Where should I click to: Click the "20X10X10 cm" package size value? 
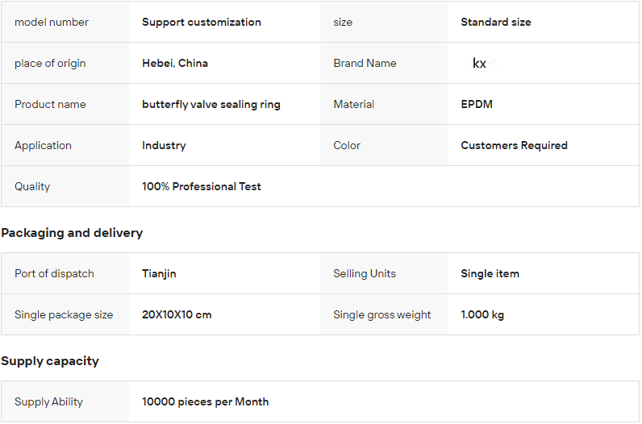(177, 315)
